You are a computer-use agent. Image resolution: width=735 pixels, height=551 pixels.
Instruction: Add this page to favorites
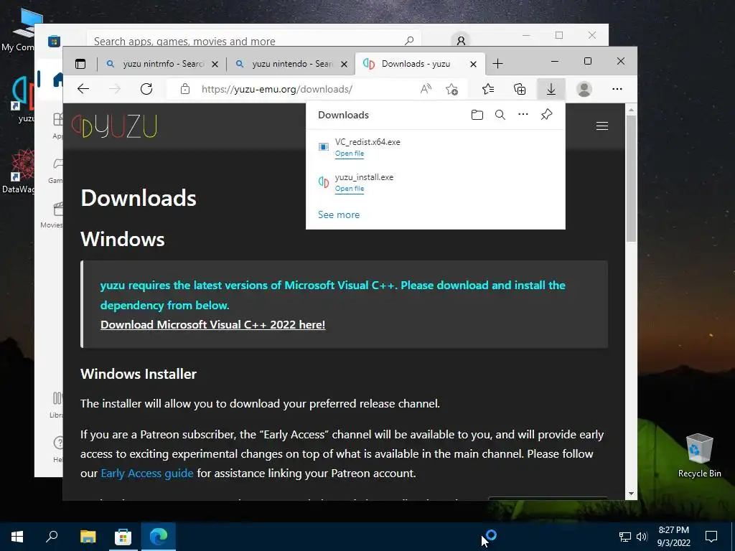[x=452, y=89]
